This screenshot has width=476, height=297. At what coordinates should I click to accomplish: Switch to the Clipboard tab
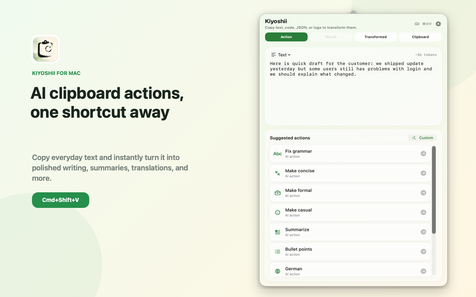coord(420,37)
